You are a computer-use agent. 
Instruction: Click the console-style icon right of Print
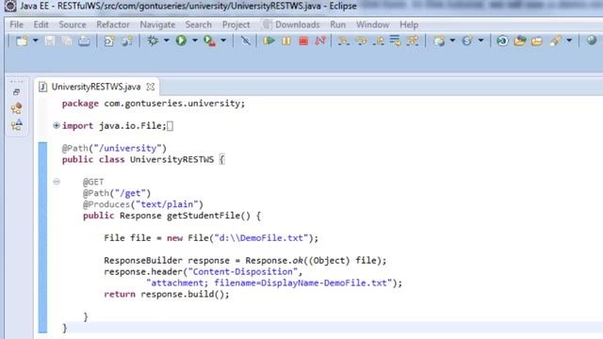pyautogui.click(x=109, y=40)
